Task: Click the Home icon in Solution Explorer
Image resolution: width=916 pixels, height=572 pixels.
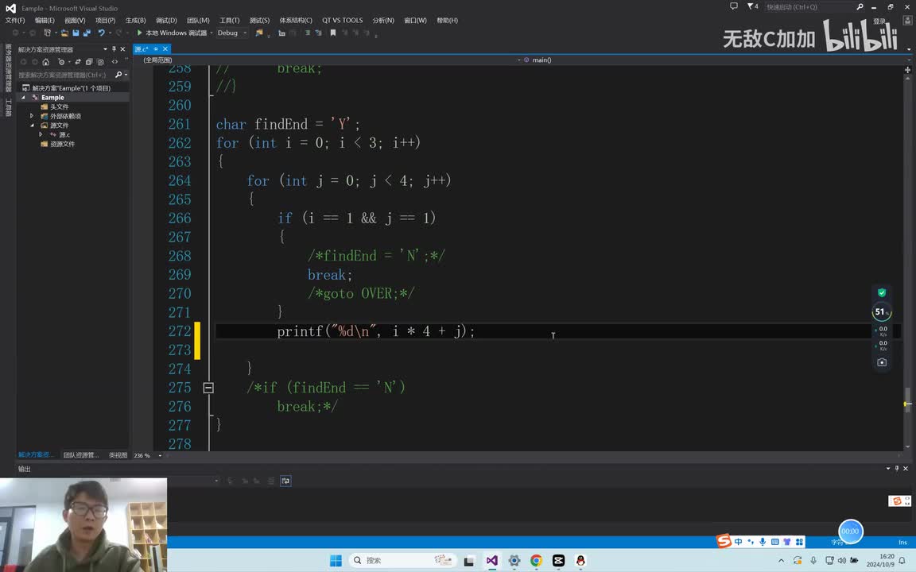Action: [x=45, y=61]
